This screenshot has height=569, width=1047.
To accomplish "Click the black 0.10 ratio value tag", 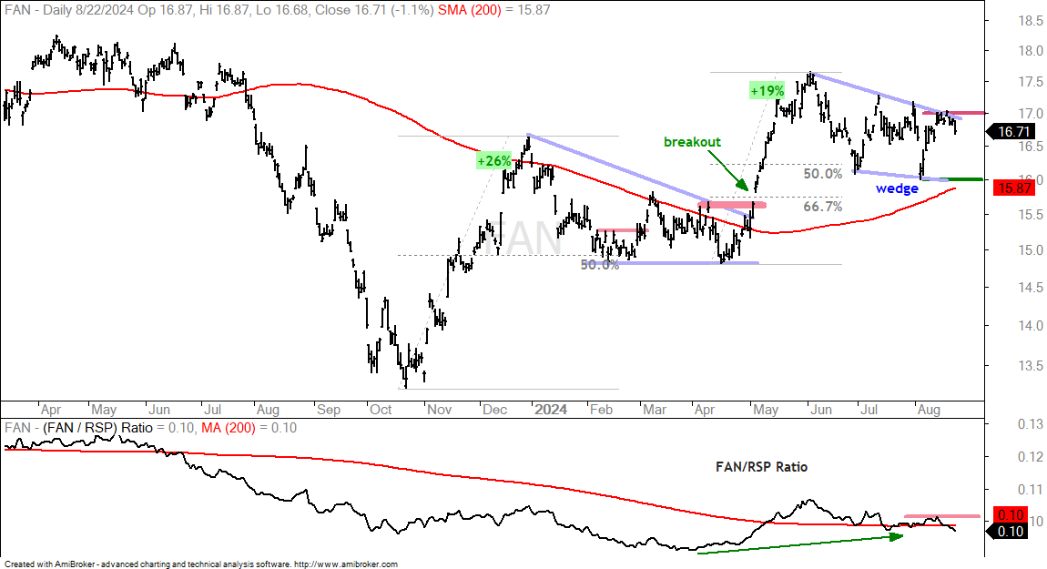I will tap(1011, 532).
